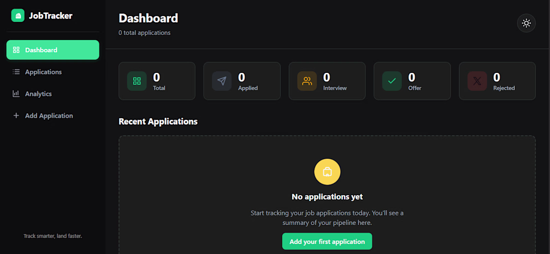Image resolution: width=550 pixels, height=254 pixels.
Task: Open the Analytics page from sidebar
Action: tap(52, 94)
